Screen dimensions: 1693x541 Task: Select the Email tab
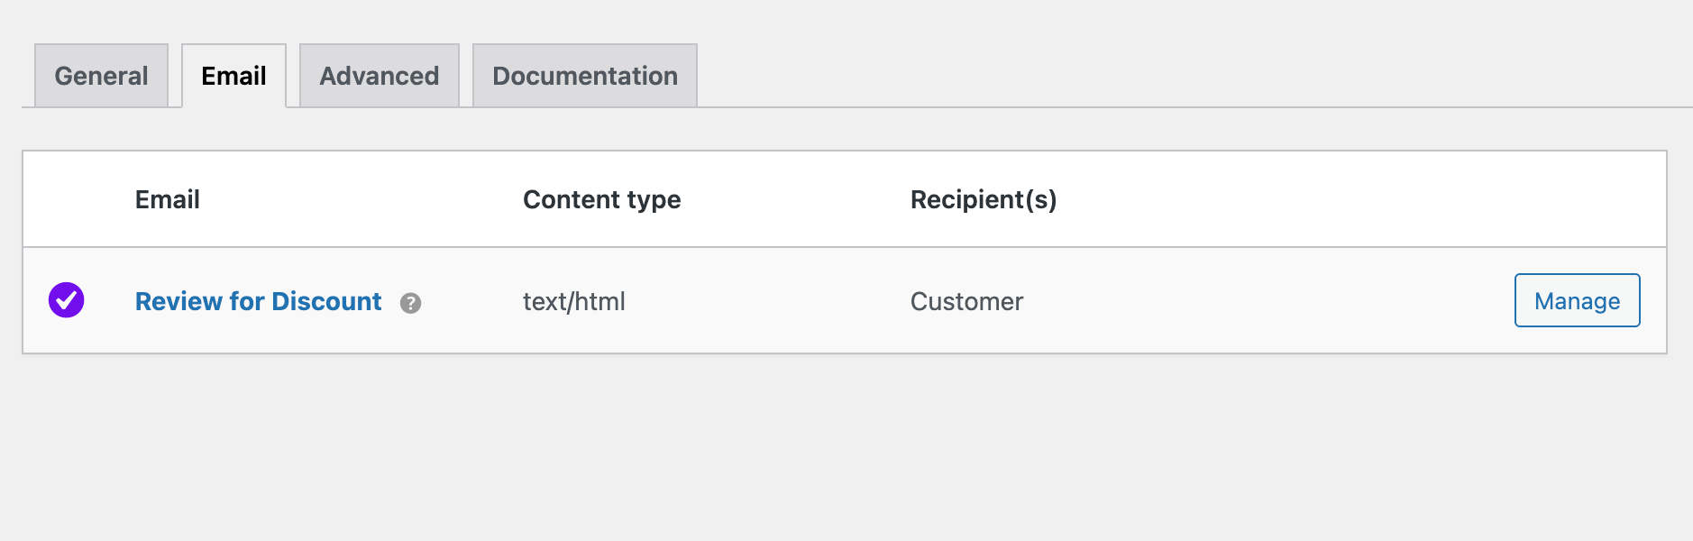(233, 76)
